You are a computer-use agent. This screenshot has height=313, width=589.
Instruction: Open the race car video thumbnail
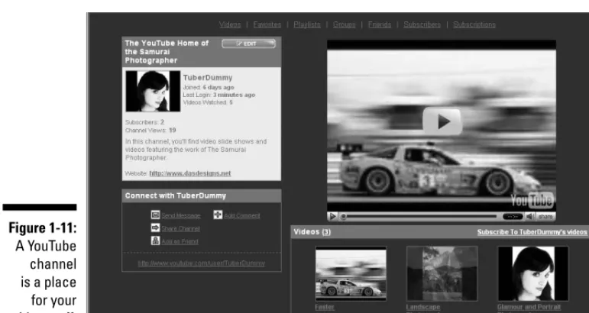click(351, 273)
